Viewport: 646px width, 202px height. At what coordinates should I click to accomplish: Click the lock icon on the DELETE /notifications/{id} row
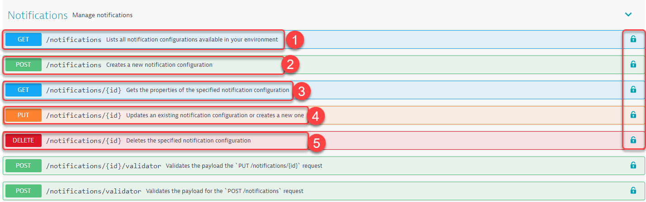[x=633, y=140]
